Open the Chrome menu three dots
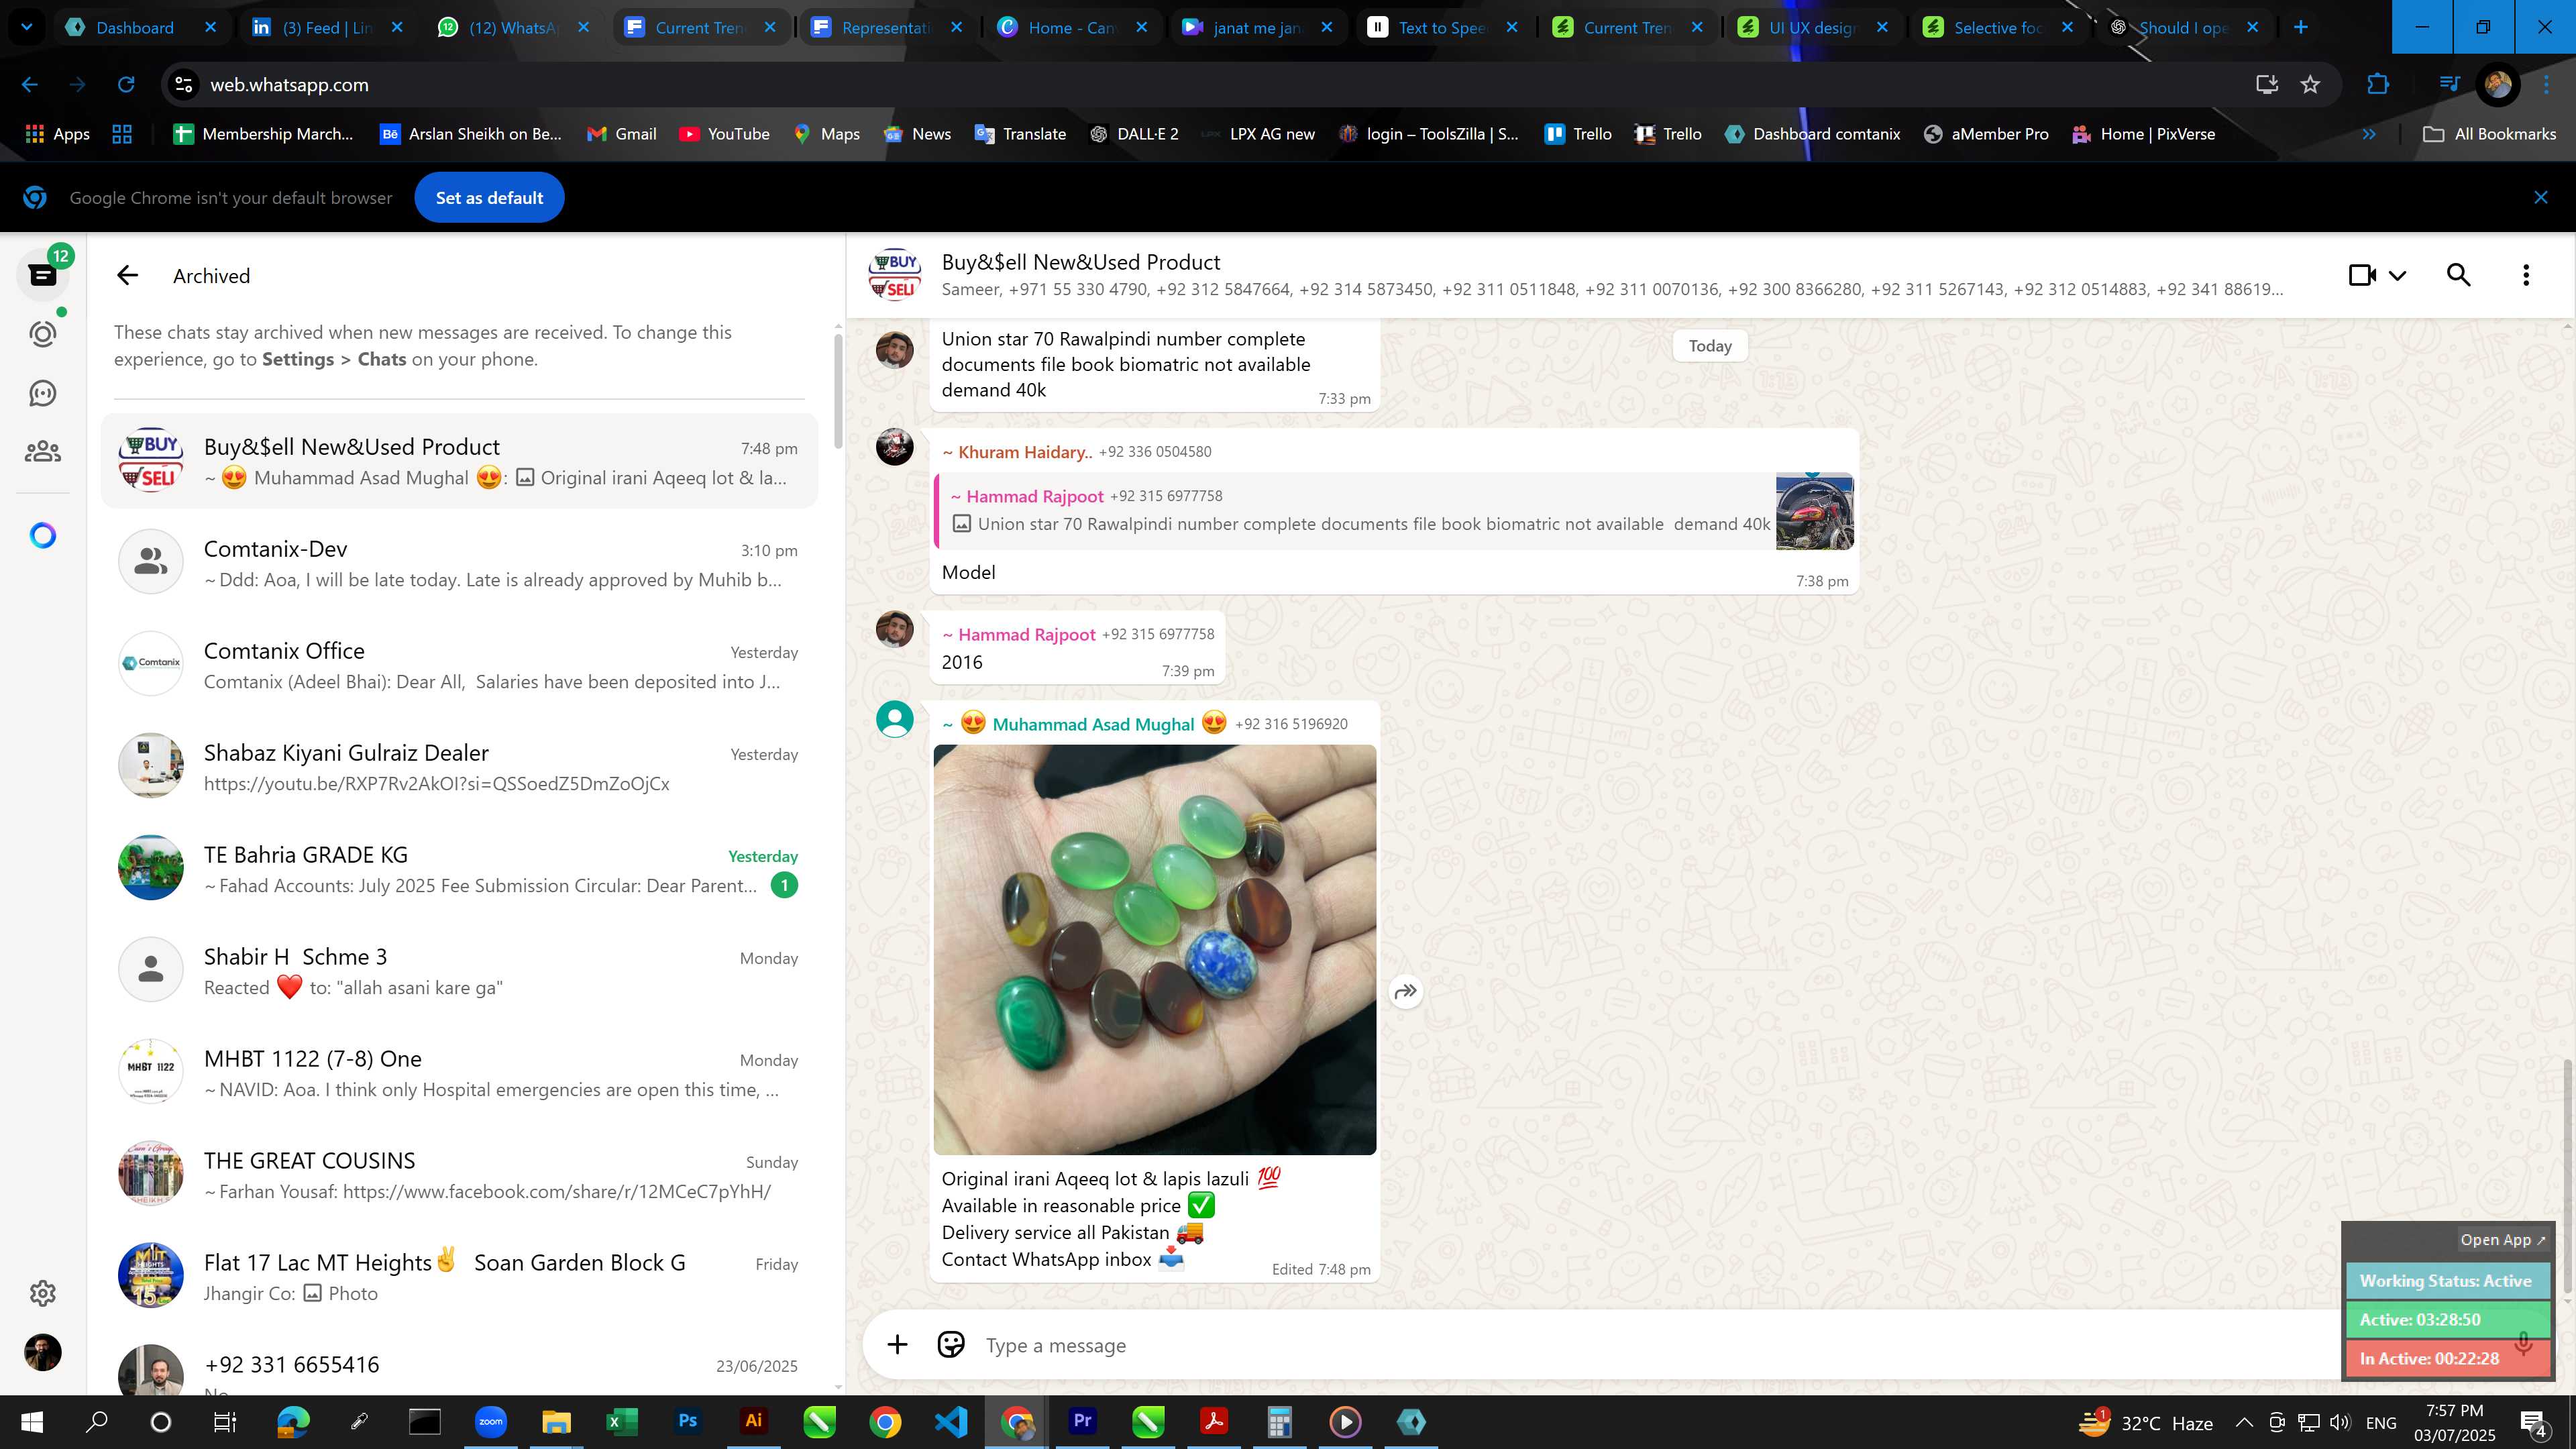 (x=2546, y=85)
